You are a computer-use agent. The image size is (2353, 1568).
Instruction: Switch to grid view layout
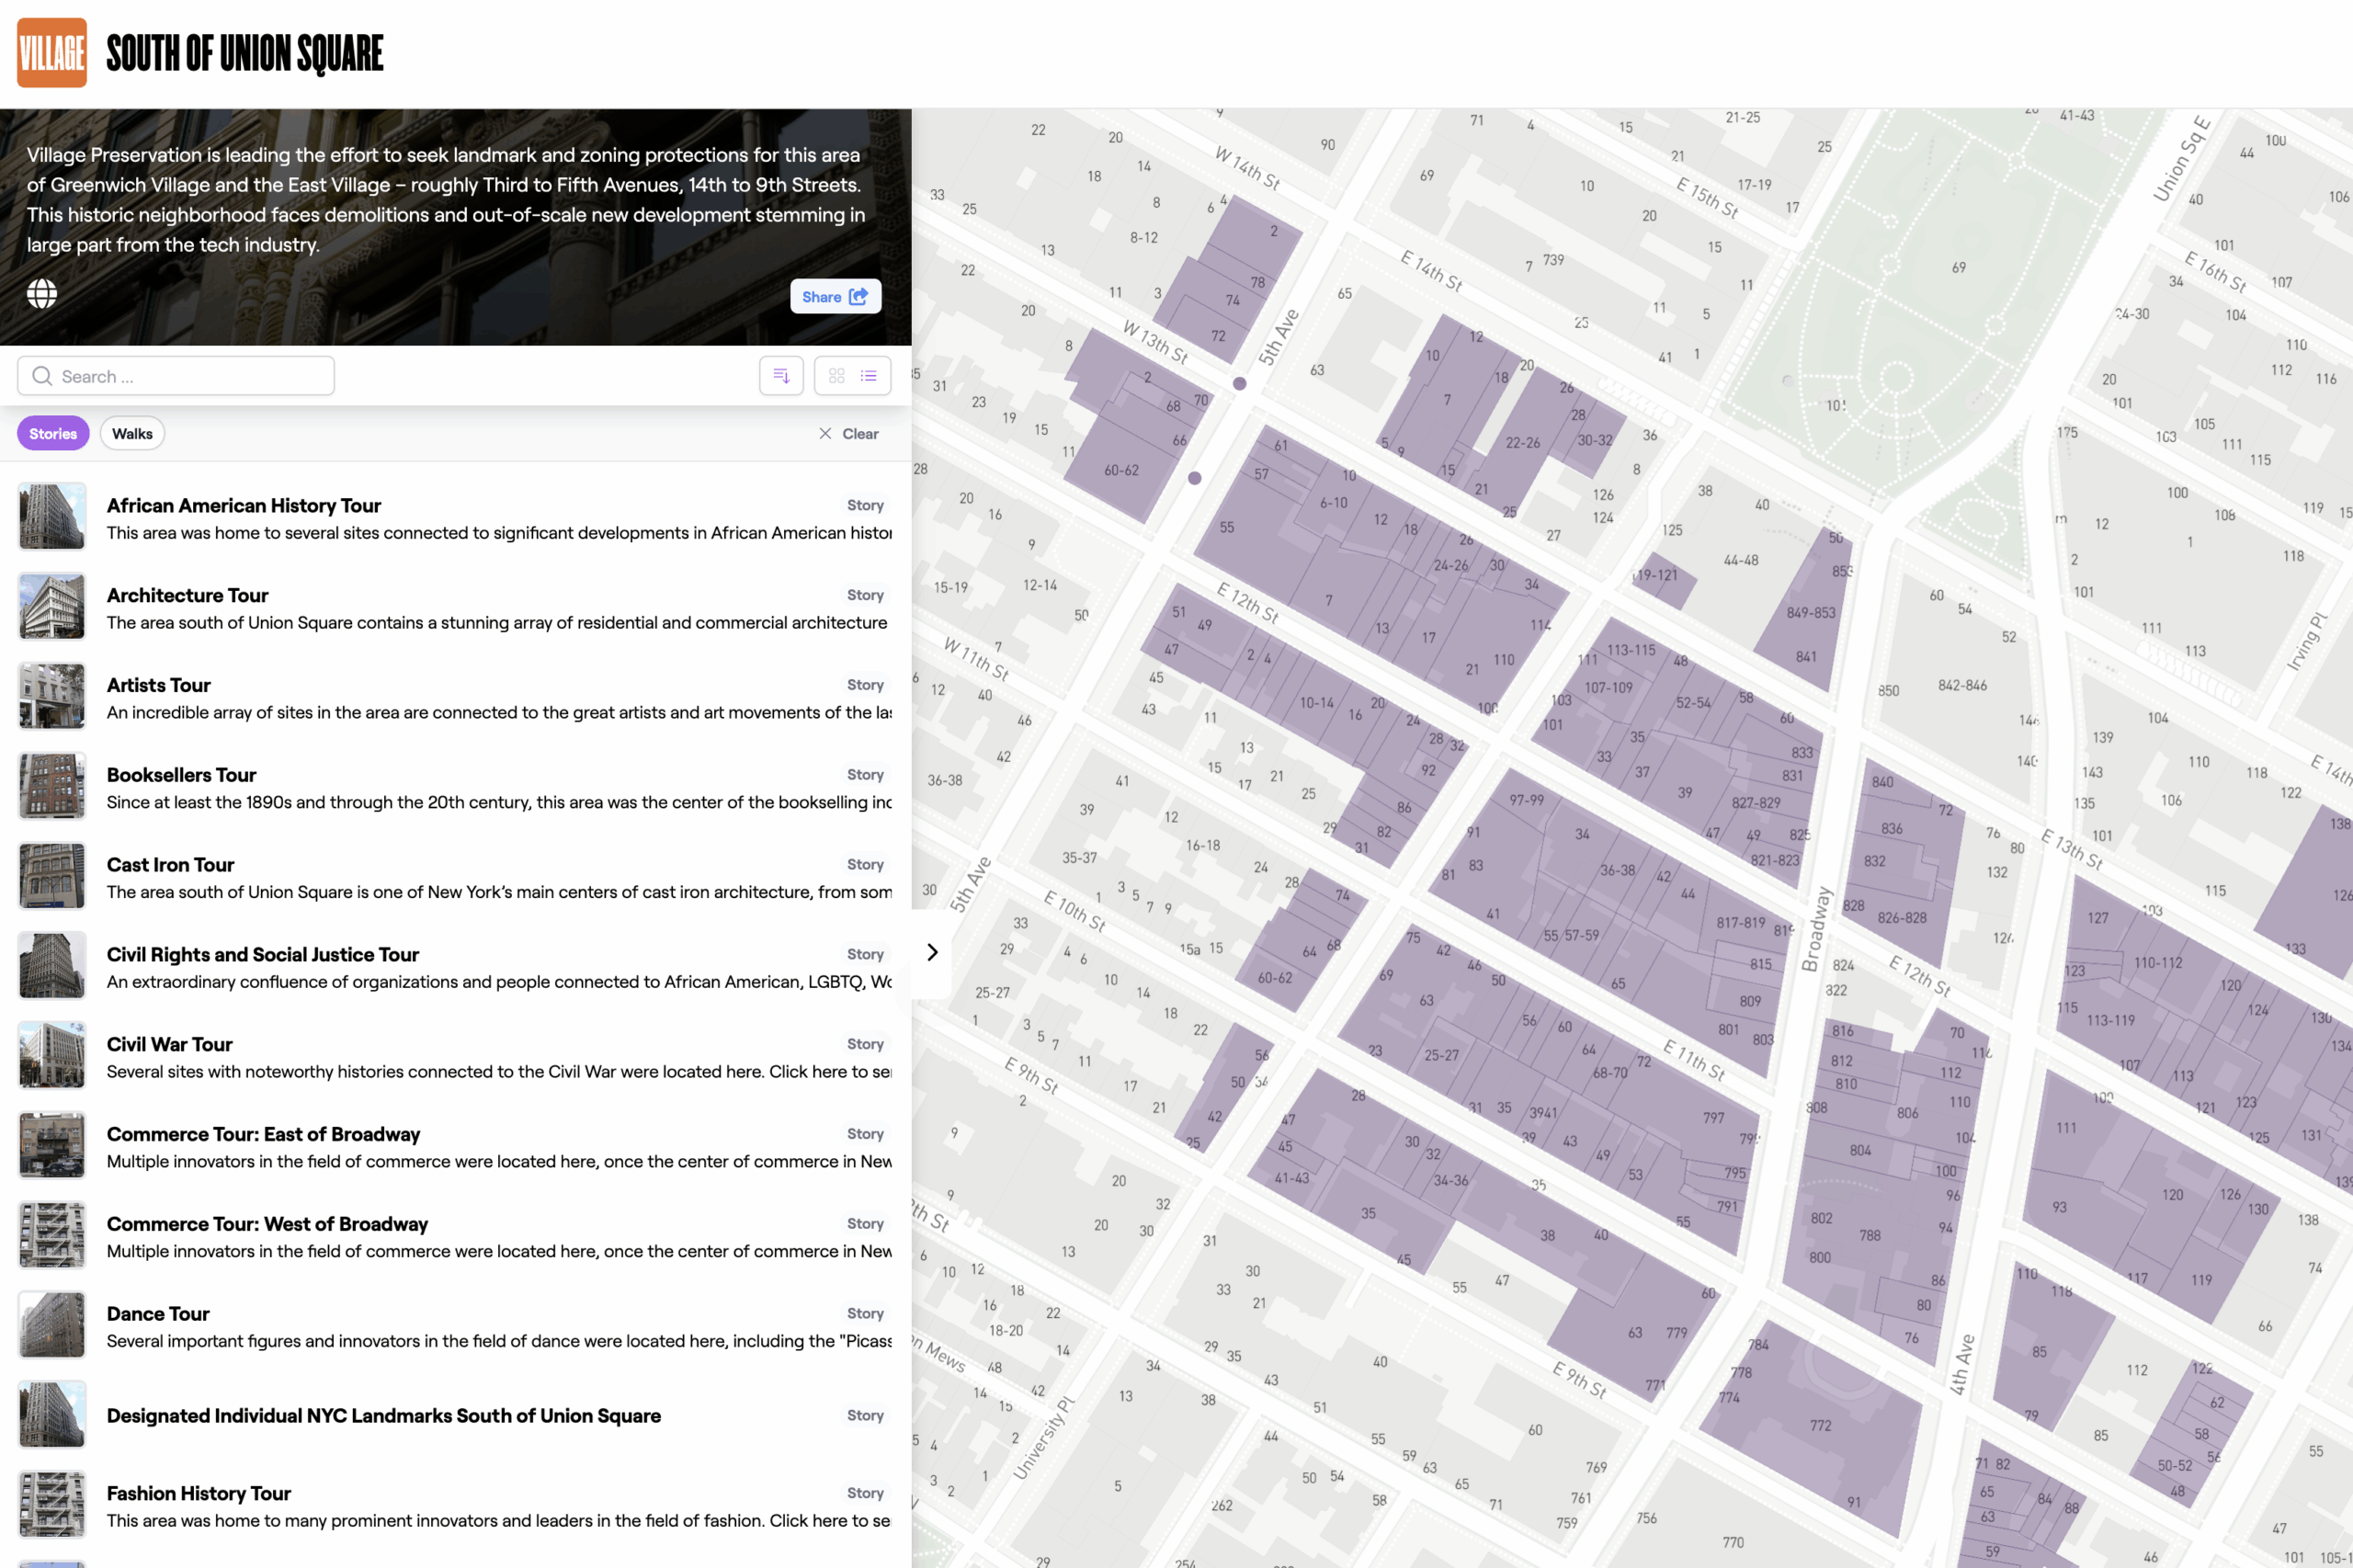pos(836,376)
